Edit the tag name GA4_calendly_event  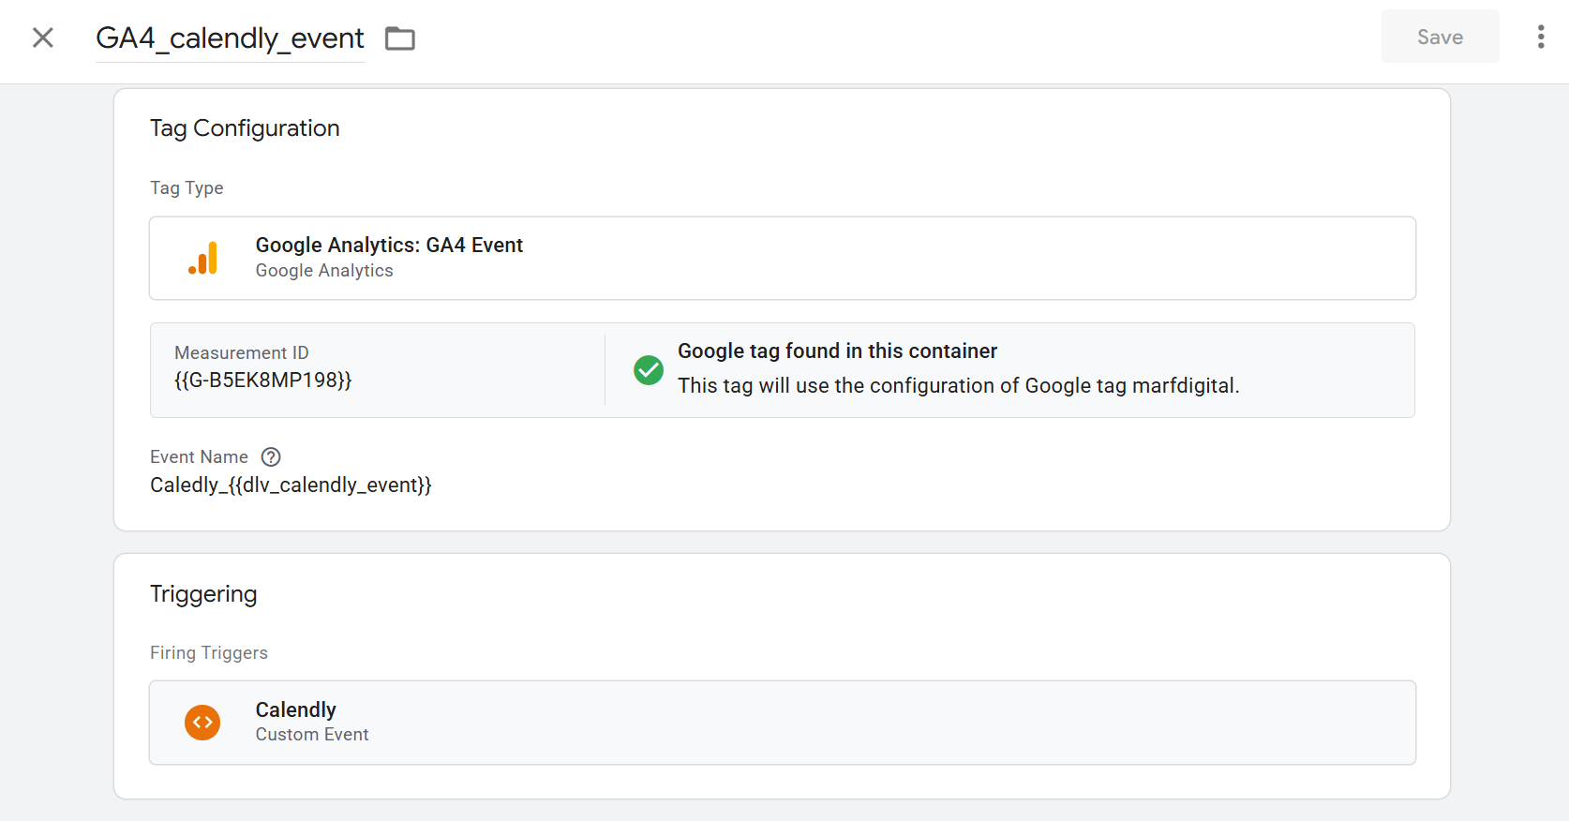tap(230, 38)
